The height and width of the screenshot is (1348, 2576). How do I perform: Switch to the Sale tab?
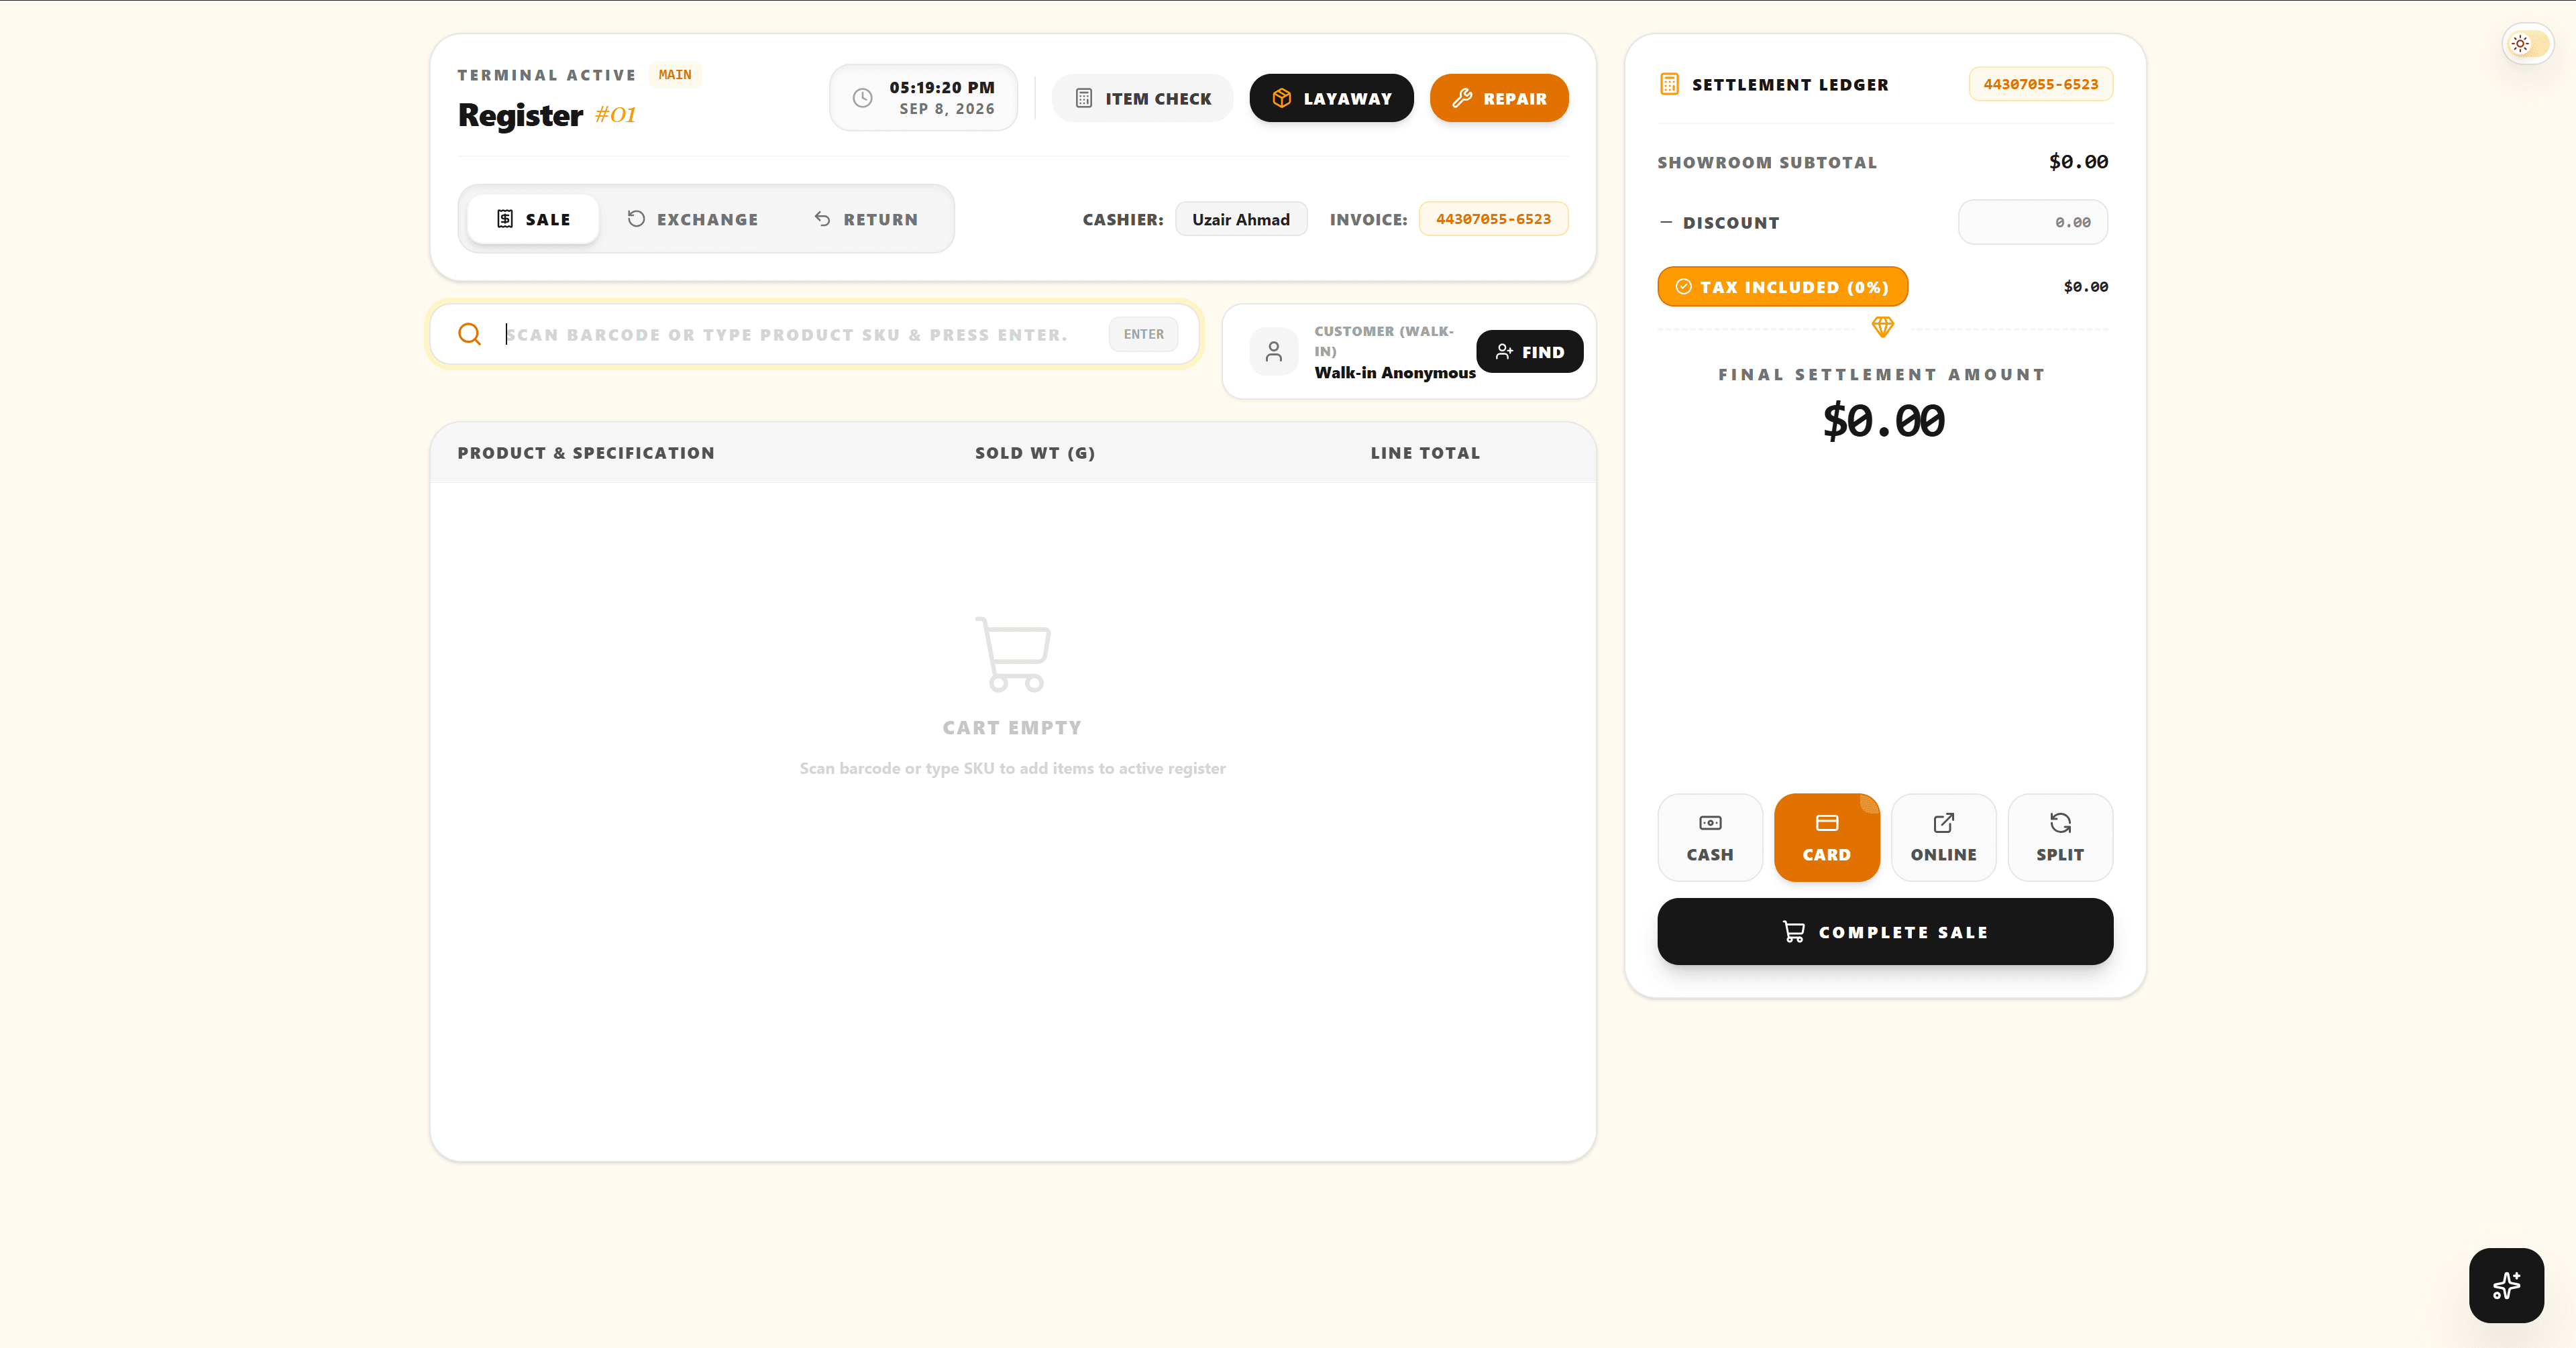533,219
